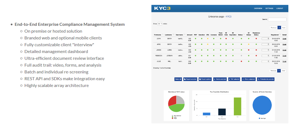Go to OVERVIEW in the header menu
This screenshot has height=128, width=293.
258,8
